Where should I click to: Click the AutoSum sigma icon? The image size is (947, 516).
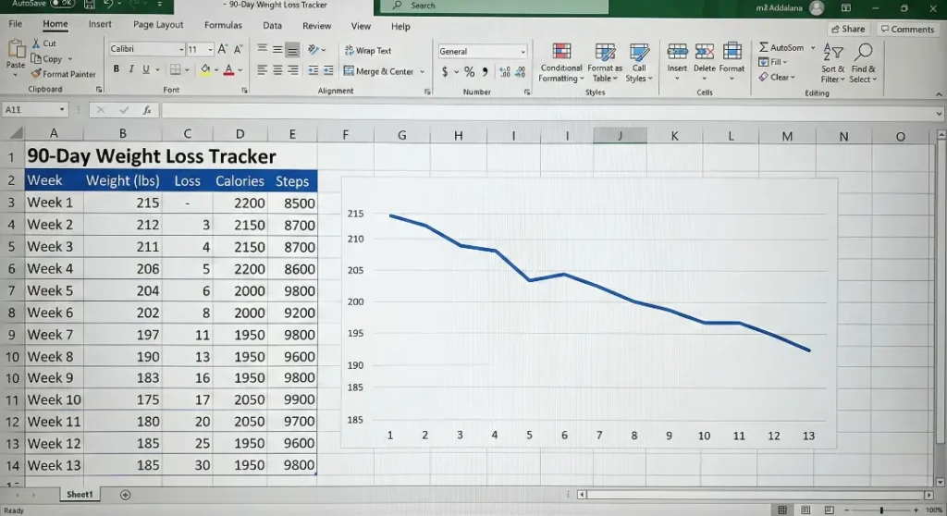click(x=764, y=48)
